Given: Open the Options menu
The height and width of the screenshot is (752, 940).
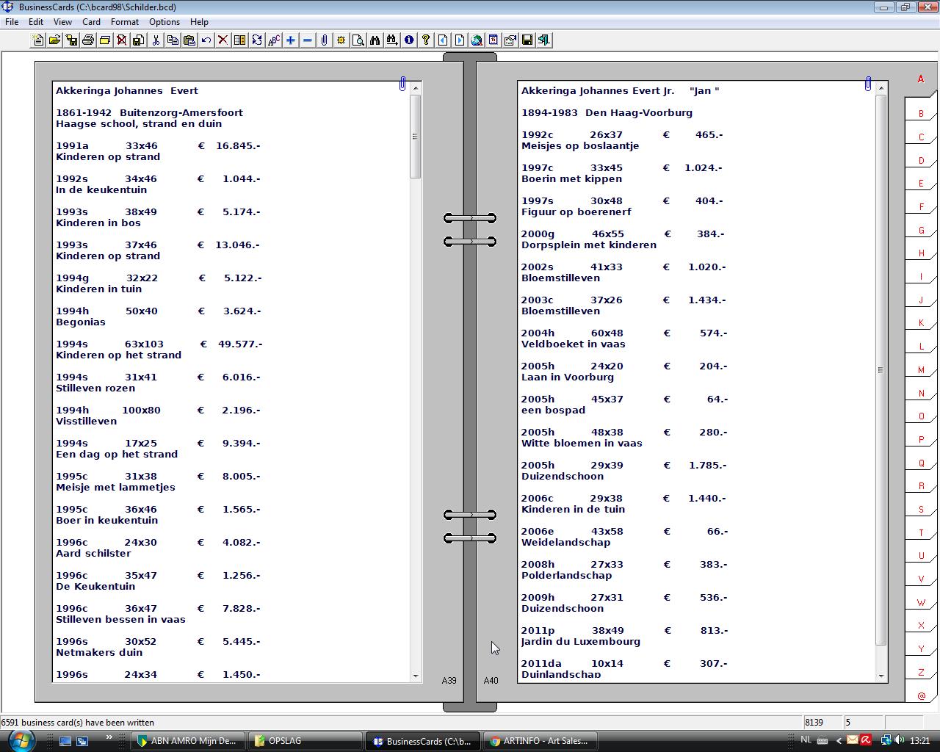Looking at the screenshot, I should (164, 22).
